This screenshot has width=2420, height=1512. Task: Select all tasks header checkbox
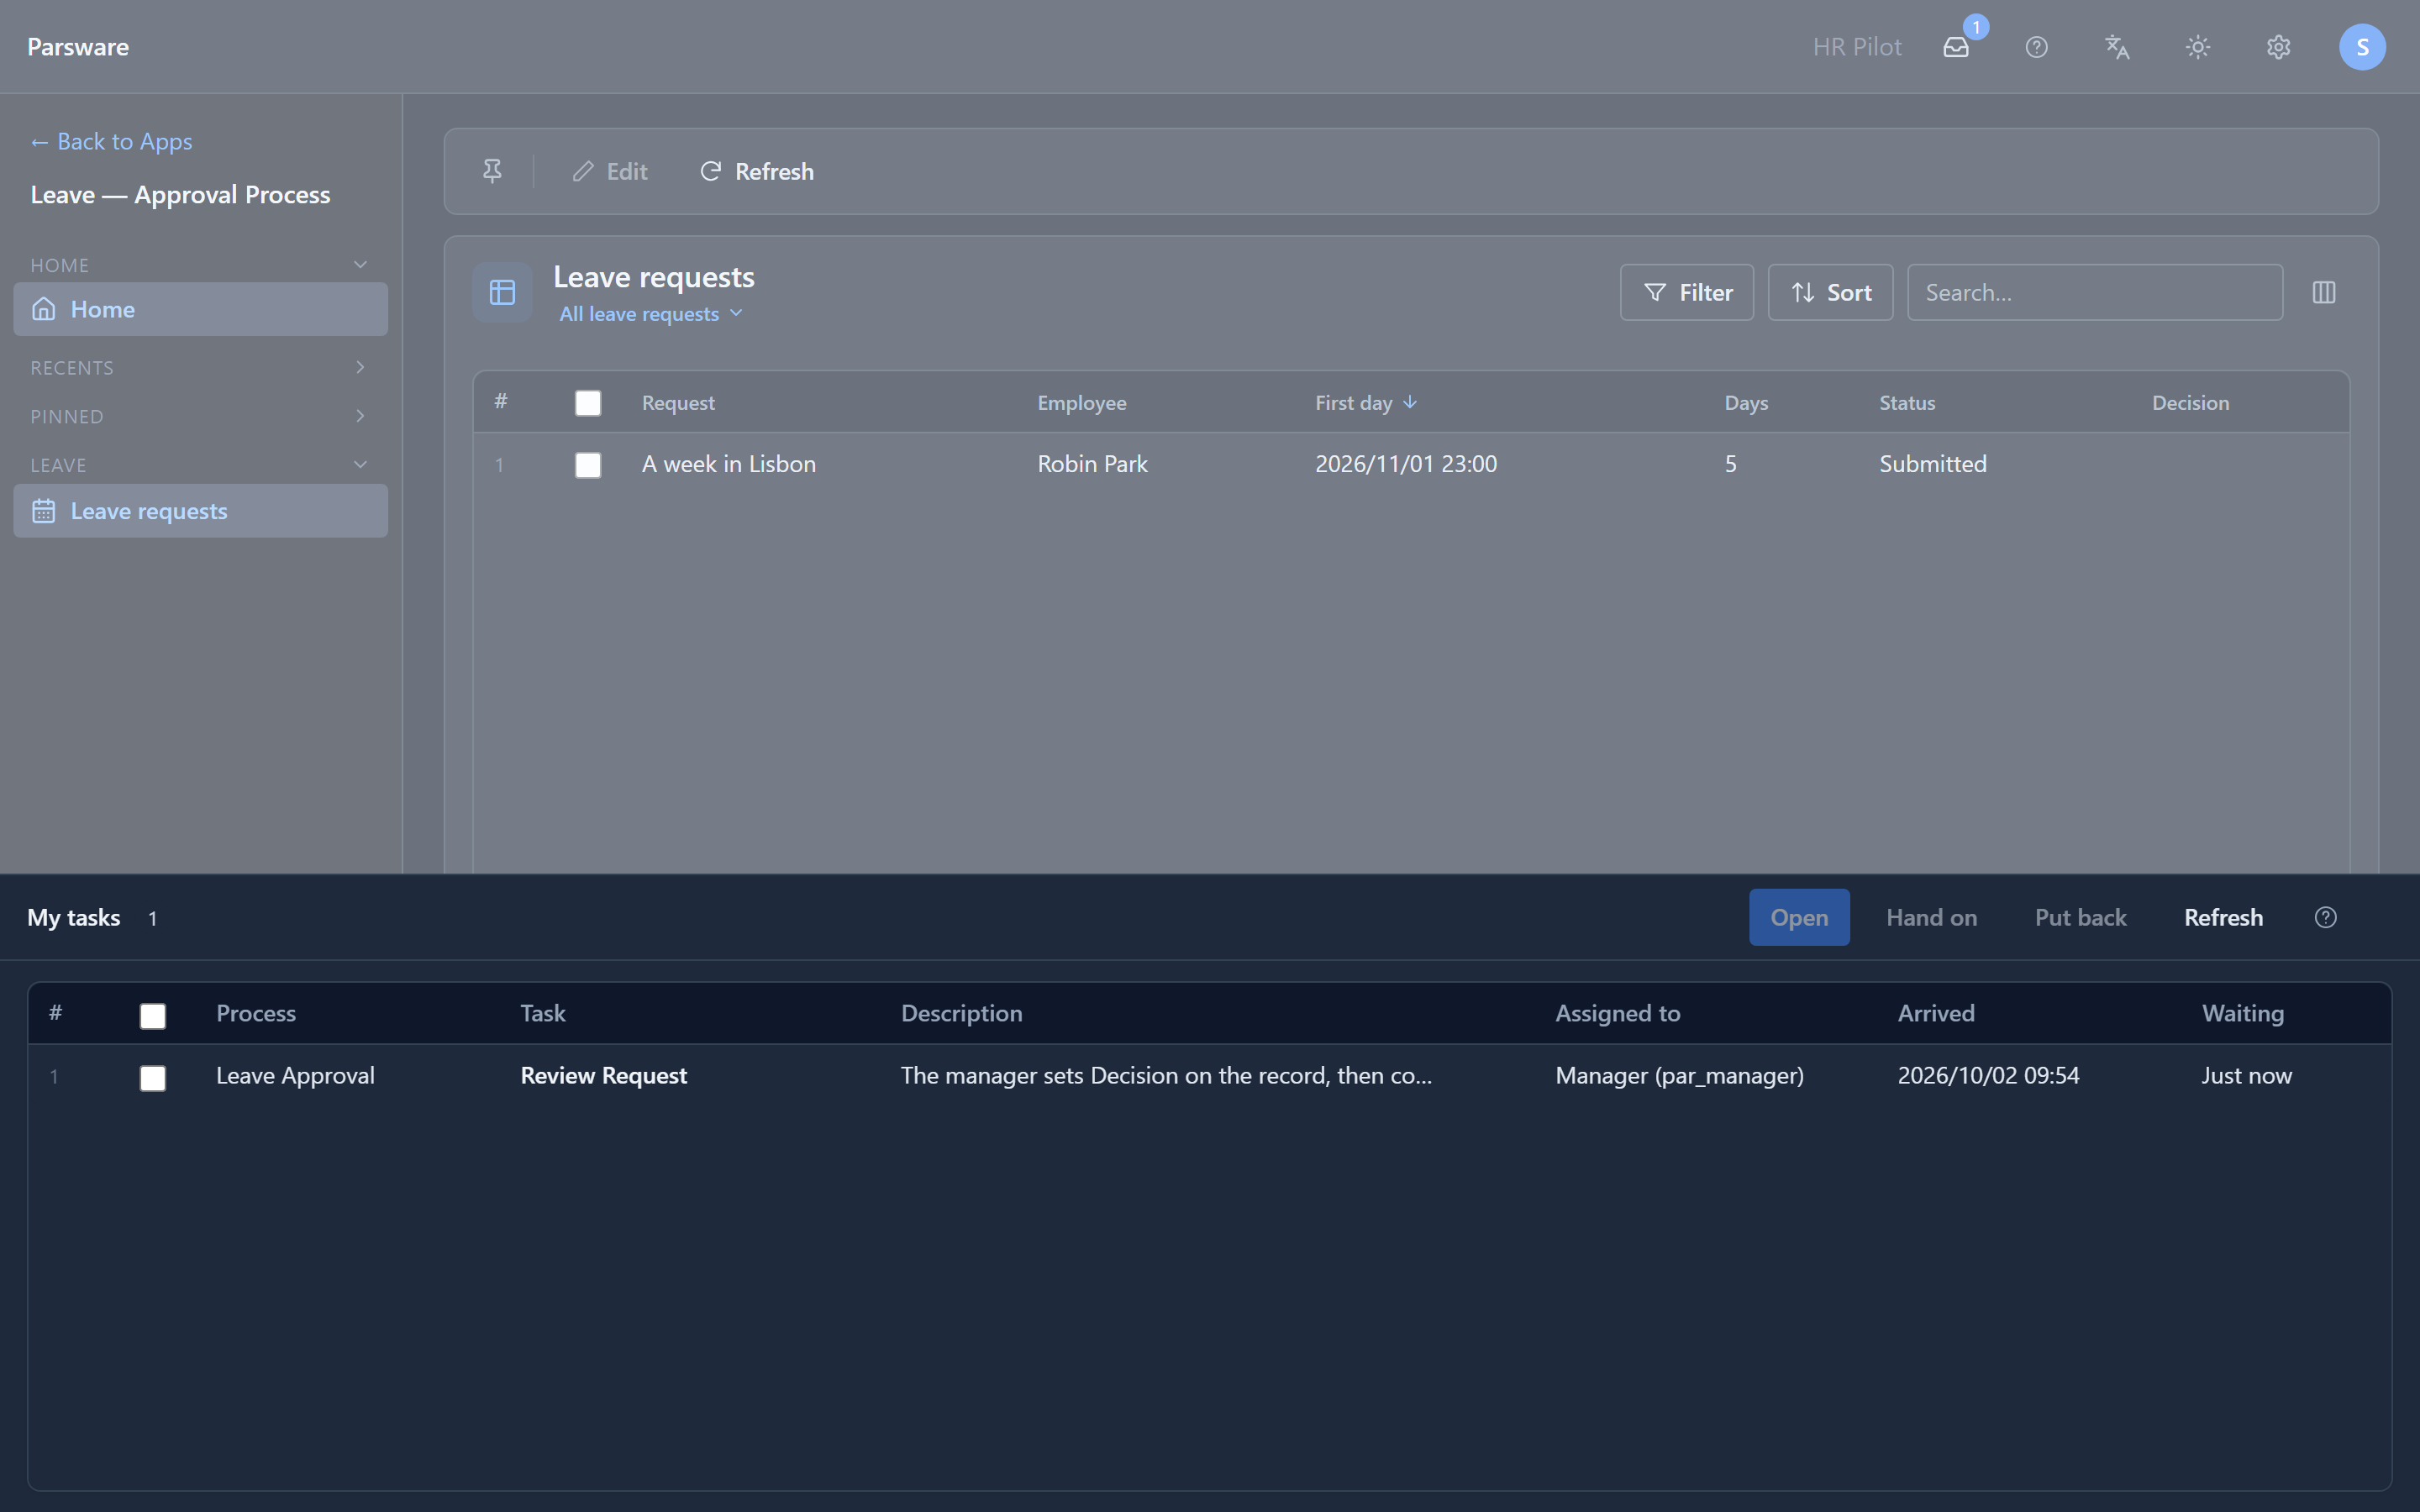pos(153,1016)
